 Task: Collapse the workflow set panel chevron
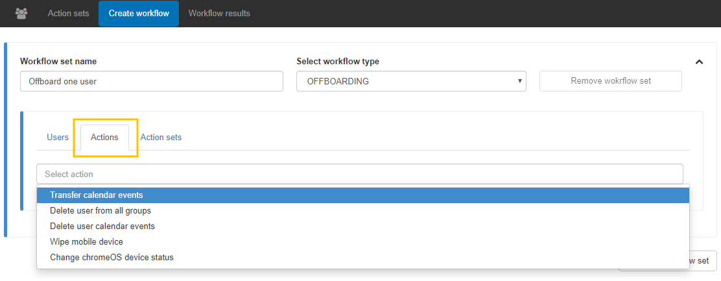click(x=700, y=62)
